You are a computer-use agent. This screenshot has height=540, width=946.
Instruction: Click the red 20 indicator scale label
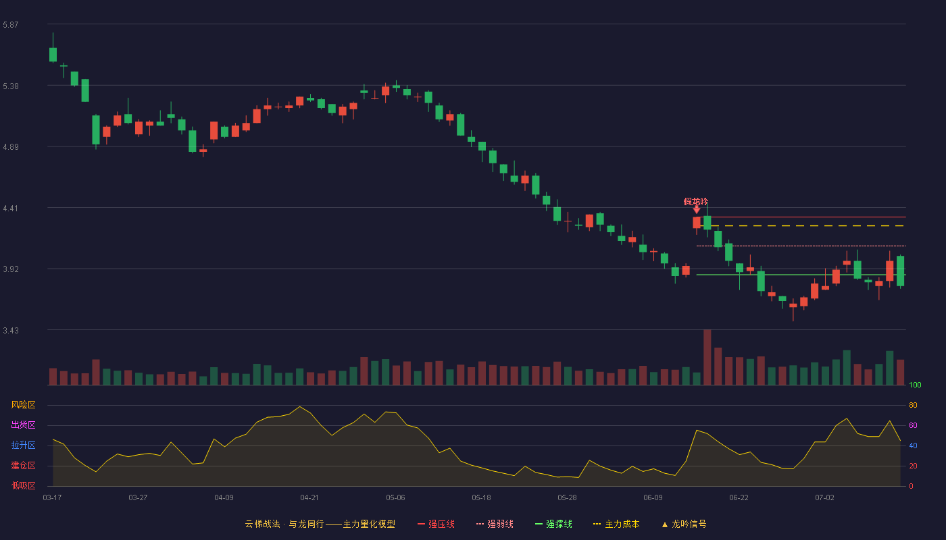[x=913, y=466]
